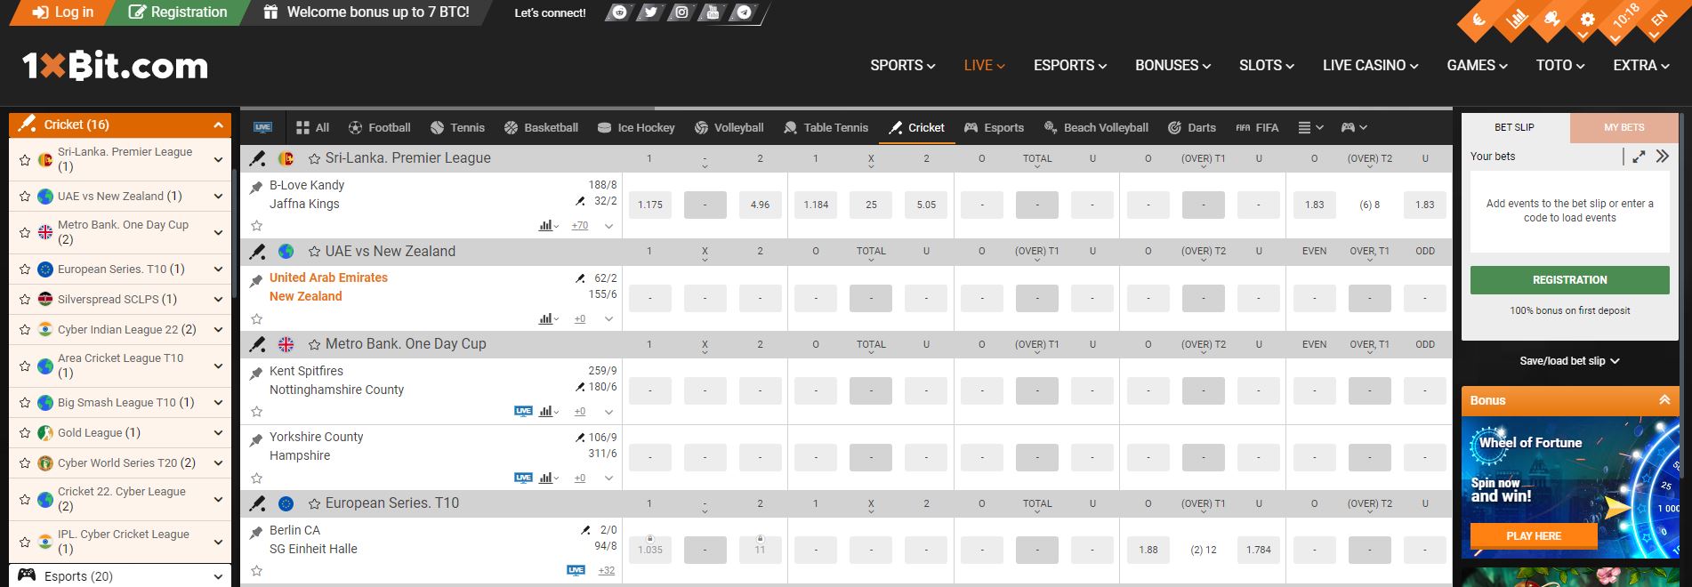
Task: Open the Instagram social link
Action: point(681,12)
